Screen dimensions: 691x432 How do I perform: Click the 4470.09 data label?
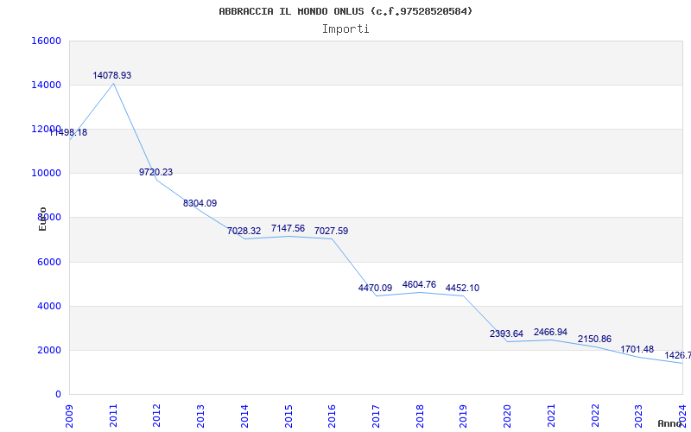(375, 288)
